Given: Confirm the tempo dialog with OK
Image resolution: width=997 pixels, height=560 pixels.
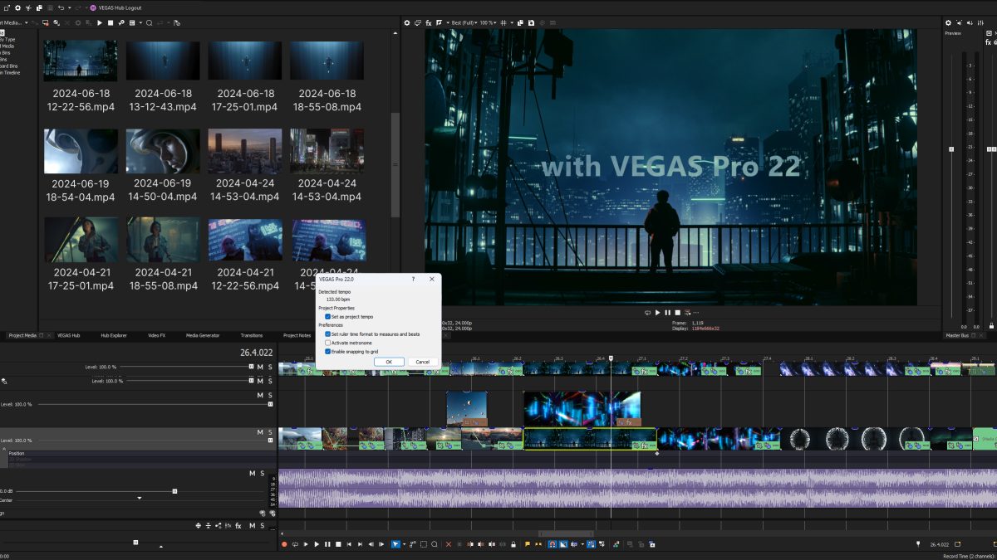Looking at the screenshot, I should (x=389, y=362).
